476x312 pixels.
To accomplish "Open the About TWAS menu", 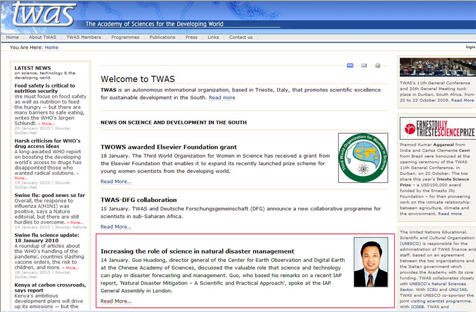I will point(43,37).
